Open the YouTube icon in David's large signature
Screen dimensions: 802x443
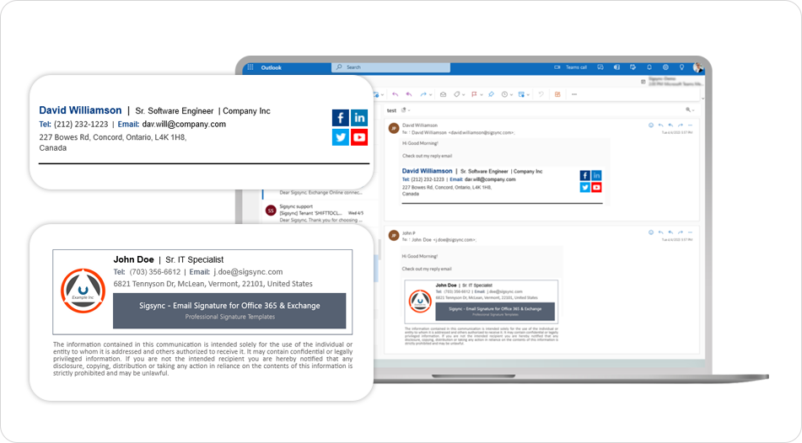[359, 137]
